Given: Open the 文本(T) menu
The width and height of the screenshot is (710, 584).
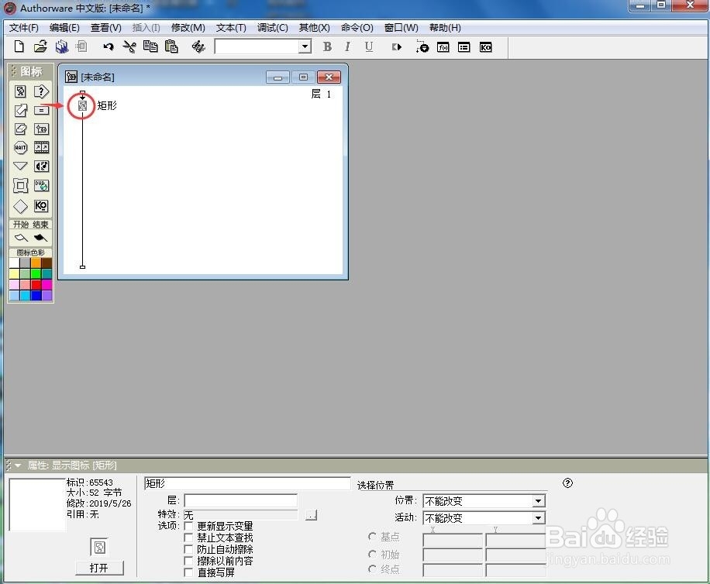Looking at the screenshot, I should [x=231, y=28].
